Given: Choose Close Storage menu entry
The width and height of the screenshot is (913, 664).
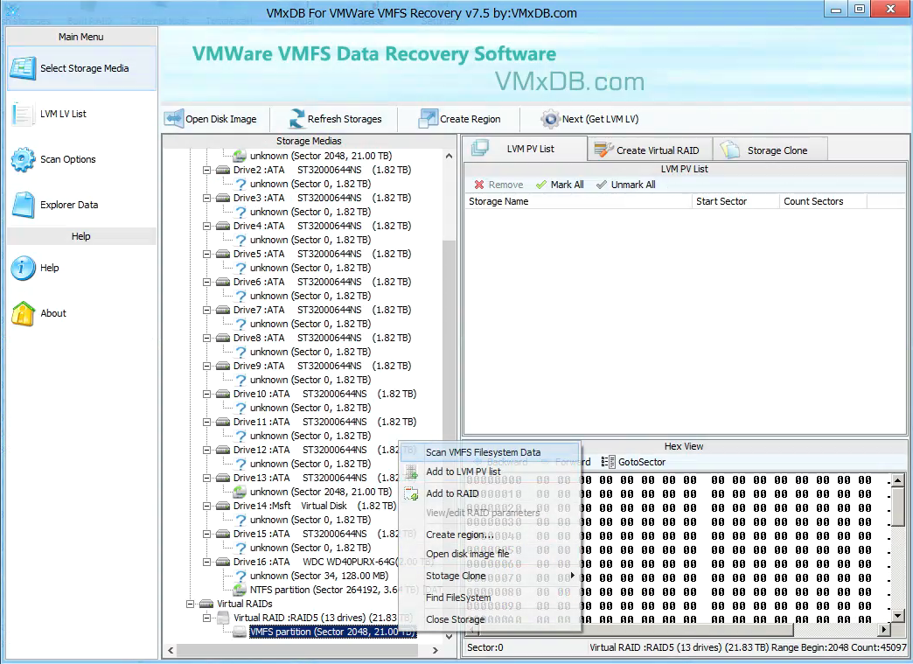Looking at the screenshot, I should click(491, 619).
